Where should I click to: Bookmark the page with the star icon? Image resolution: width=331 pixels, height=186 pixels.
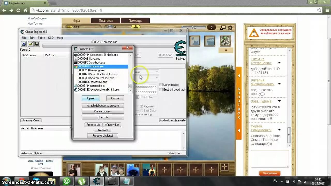[319, 10]
